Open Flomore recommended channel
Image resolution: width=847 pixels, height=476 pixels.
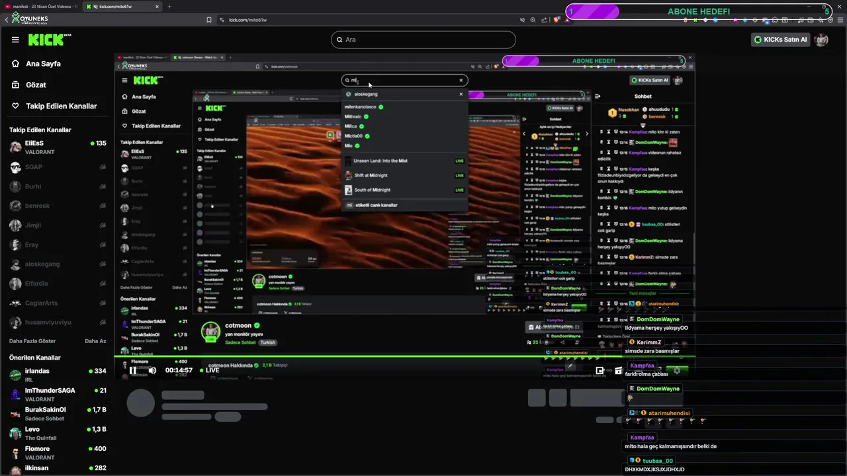tap(58, 452)
